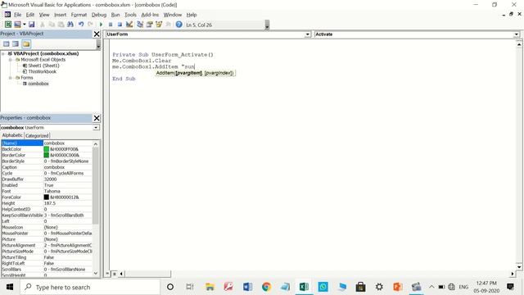
Task: Open the Insert menu
Action: pyautogui.click(x=60, y=15)
